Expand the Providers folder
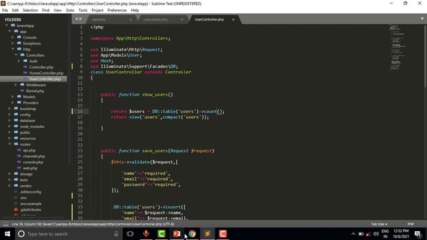The image size is (427, 240). (13, 103)
